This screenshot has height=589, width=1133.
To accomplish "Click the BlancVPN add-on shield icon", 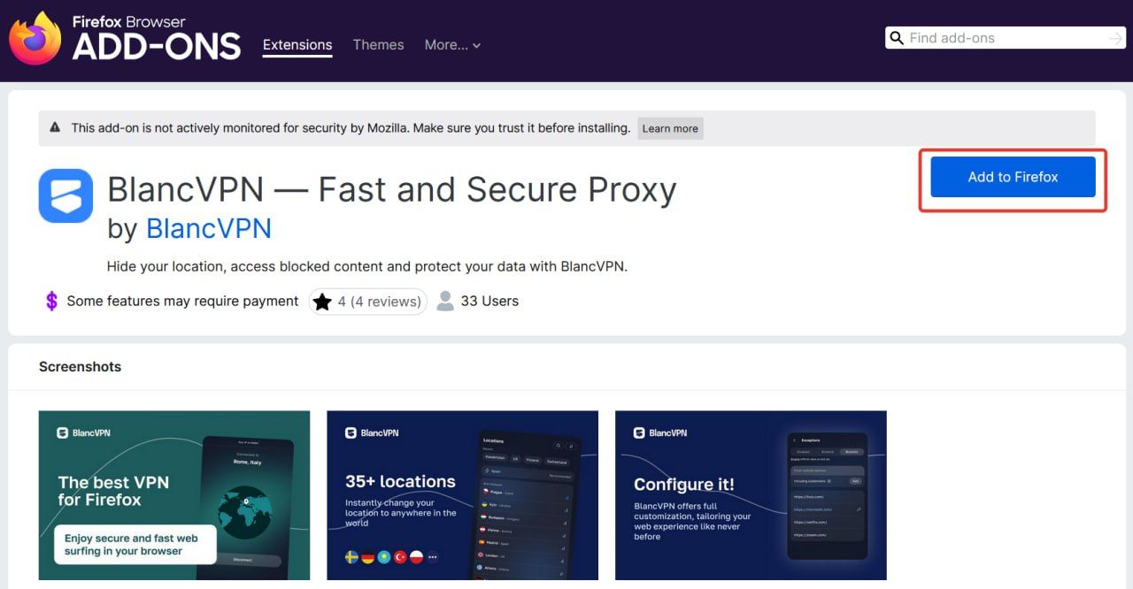I will (x=66, y=195).
